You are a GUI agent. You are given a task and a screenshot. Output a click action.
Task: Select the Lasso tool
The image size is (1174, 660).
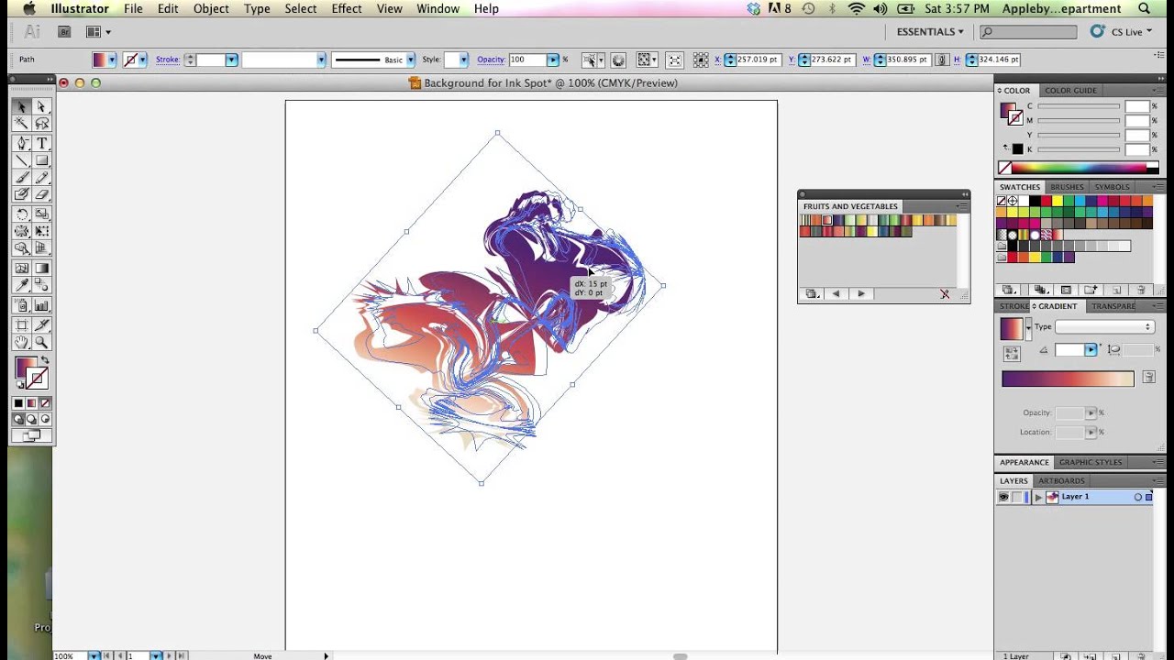41,124
